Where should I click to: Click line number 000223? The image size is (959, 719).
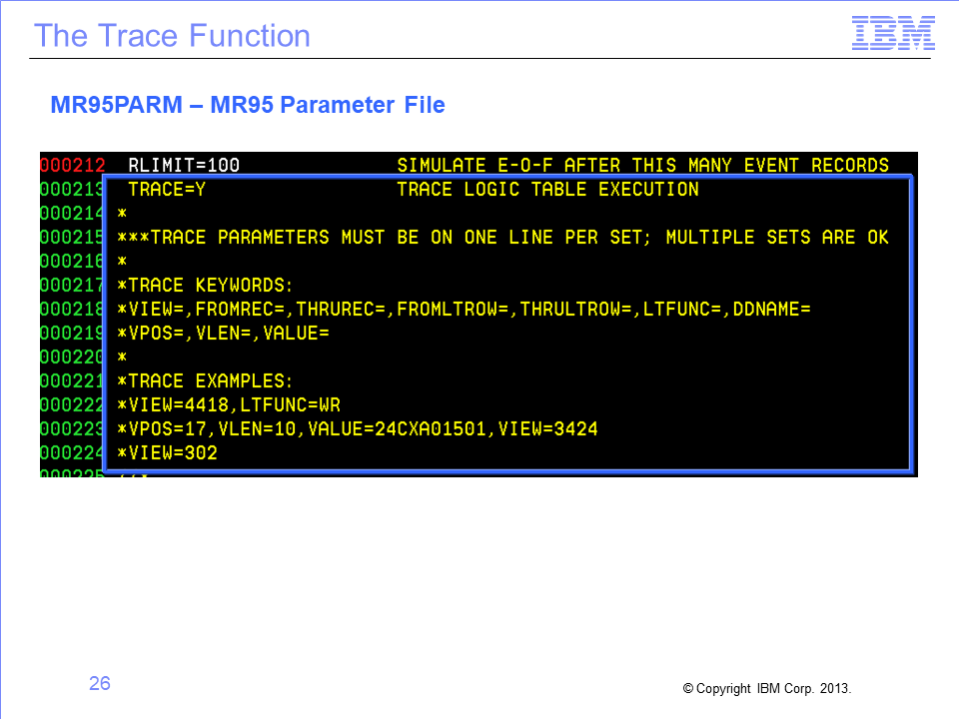click(x=72, y=429)
